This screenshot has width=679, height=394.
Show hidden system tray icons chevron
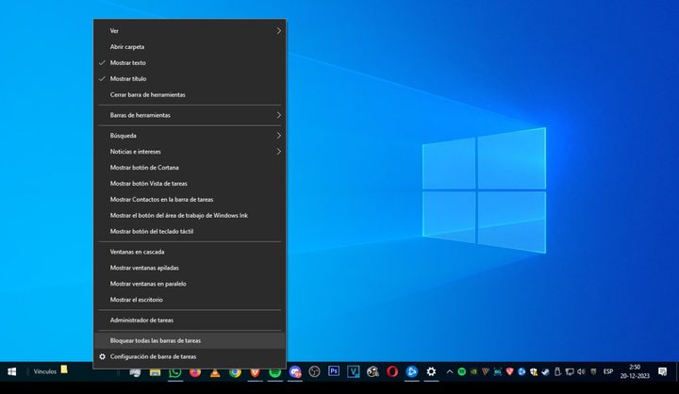[x=449, y=372]
